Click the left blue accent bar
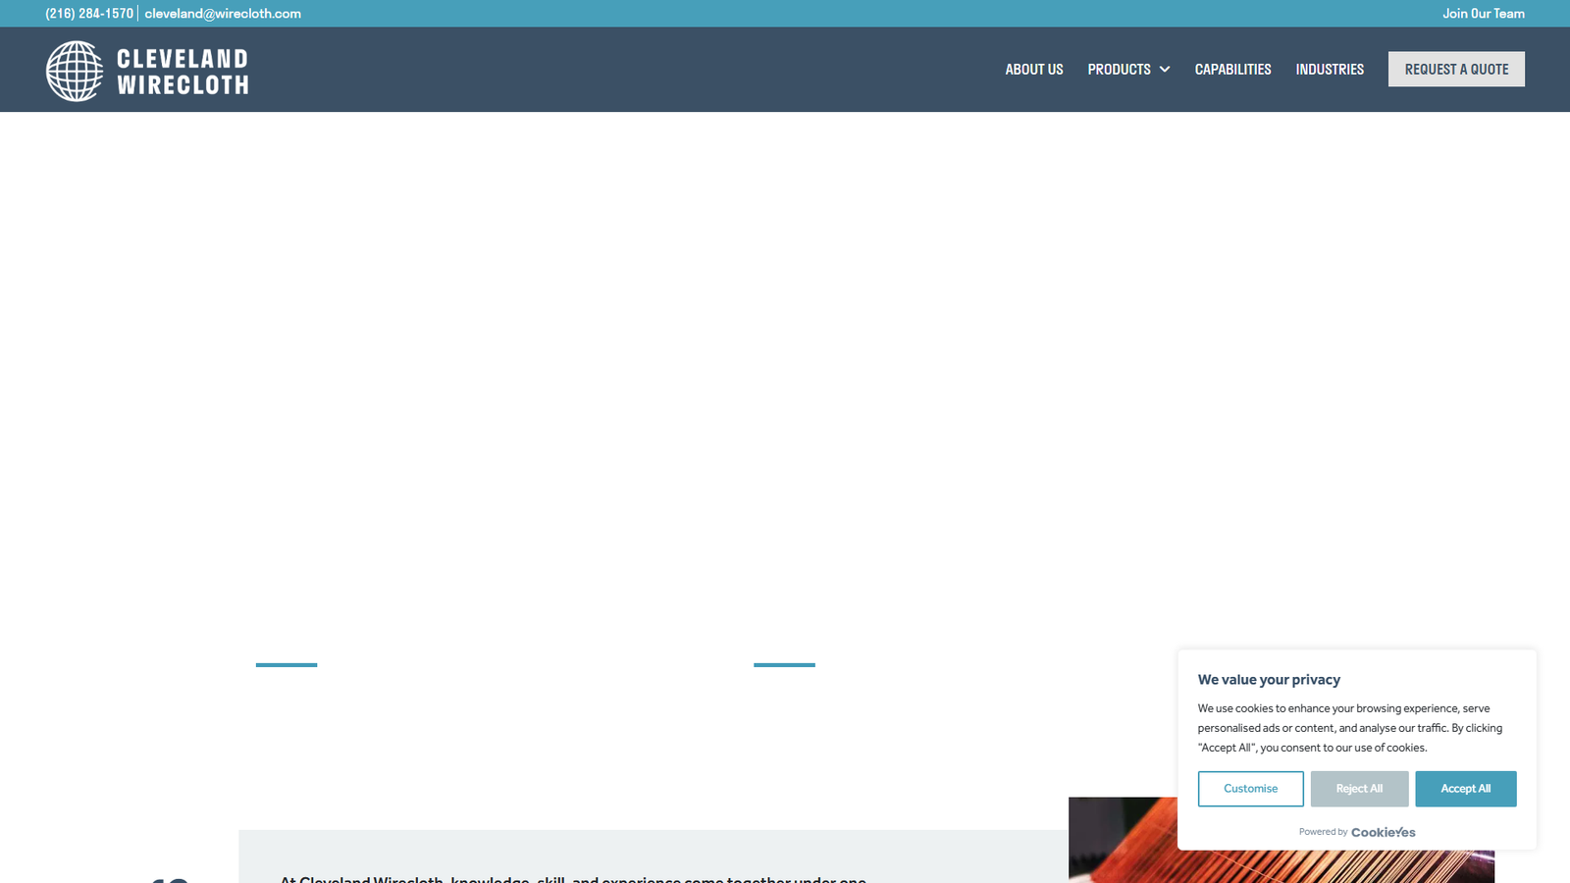This screenshot has height=883, width=1570. [x=287, y=665]
